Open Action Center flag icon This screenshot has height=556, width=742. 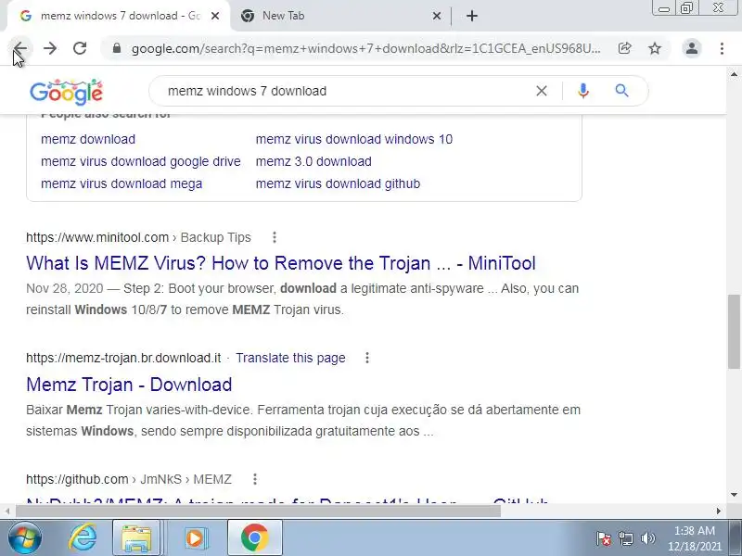pos(604,538)
